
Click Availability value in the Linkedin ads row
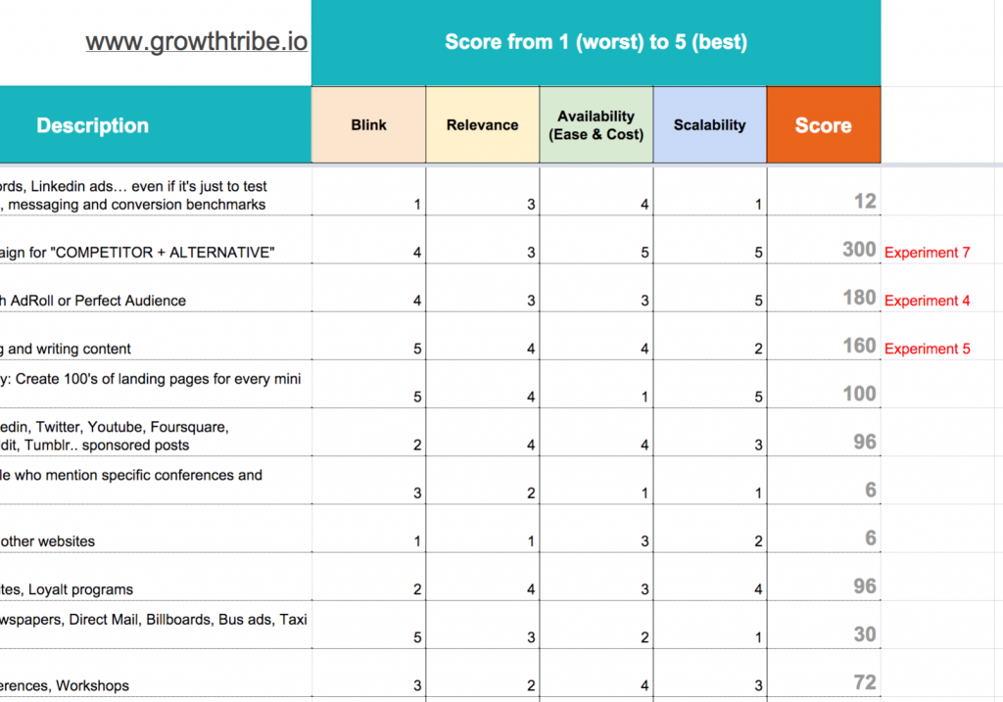597,191
